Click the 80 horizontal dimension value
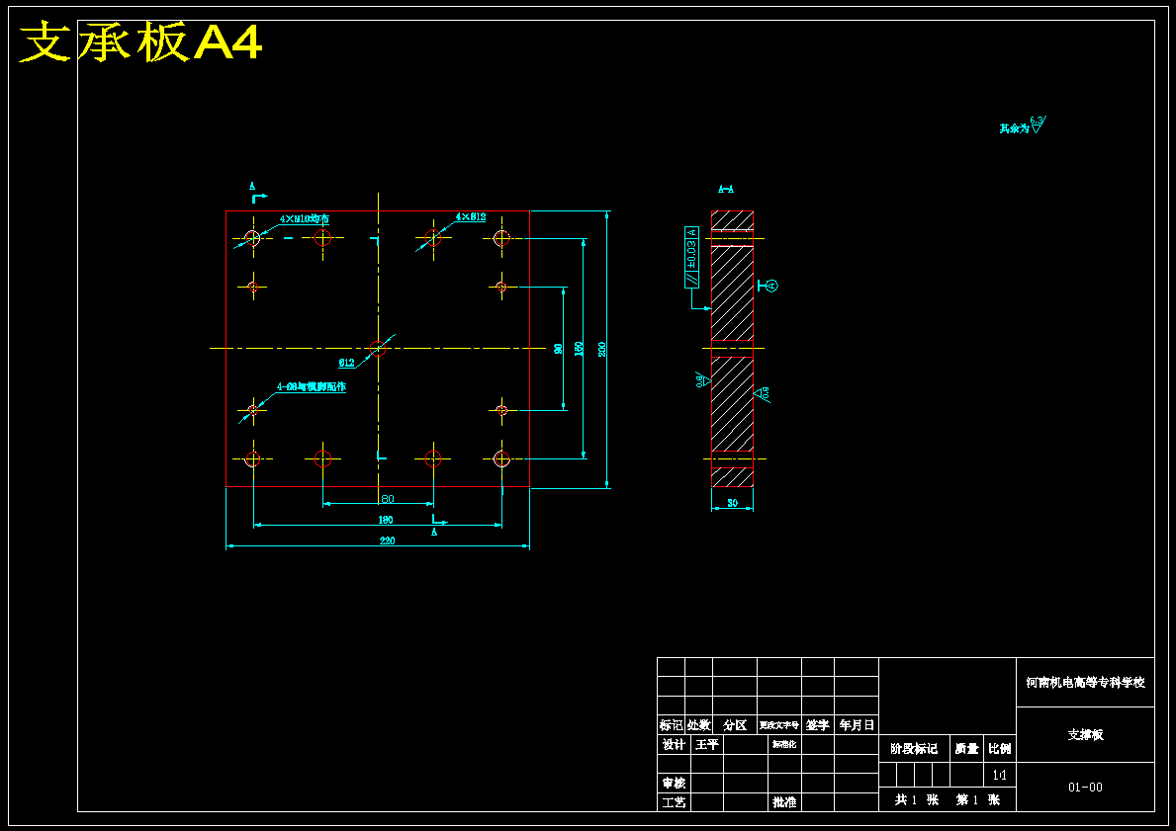1176x831 pixels. click(x=387, y=499)
